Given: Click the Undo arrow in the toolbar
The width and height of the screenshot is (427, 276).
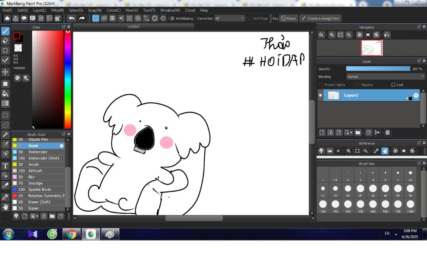Looking at the screenshot, I should click(72, 18).
